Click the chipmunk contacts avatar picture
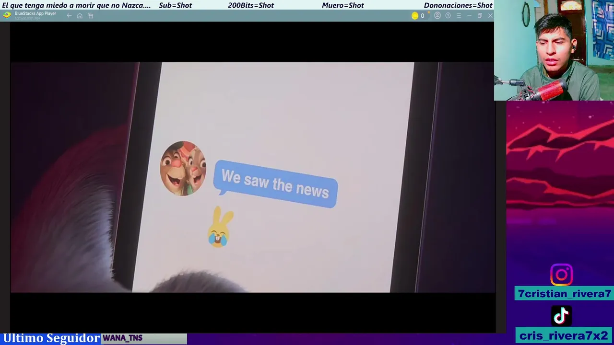614x345 pixels. (183, 168)
